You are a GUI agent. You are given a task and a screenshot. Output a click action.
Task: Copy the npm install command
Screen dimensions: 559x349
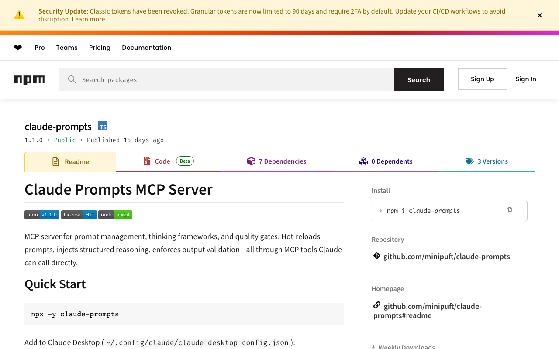[x=509, y=210]
